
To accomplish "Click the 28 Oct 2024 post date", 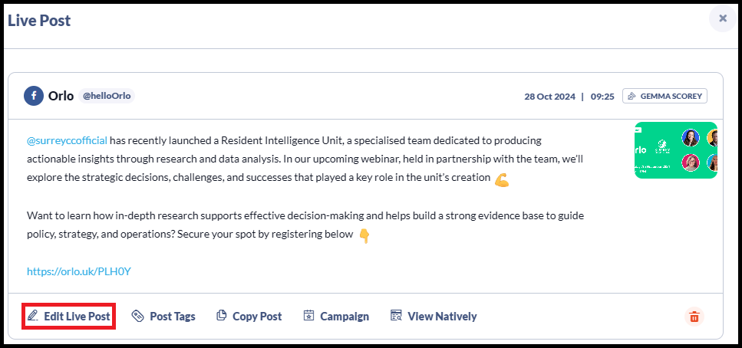I will click(x=549, y=97).
